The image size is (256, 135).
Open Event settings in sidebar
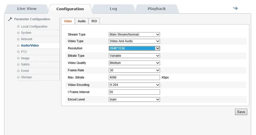point(25,71)
